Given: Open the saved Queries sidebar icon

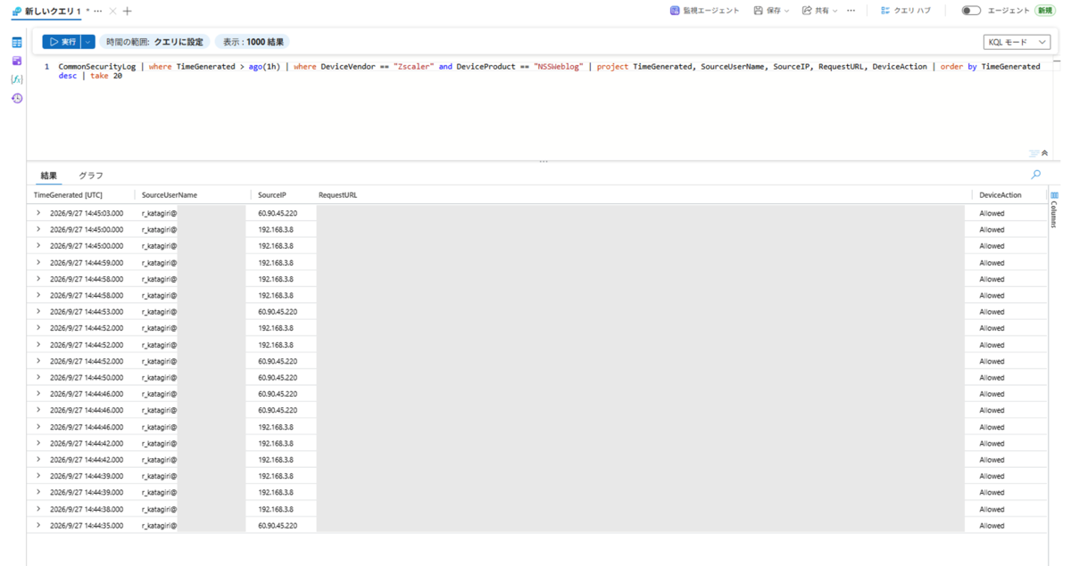Looking at the screenshot, I should [x=16, y=61].
